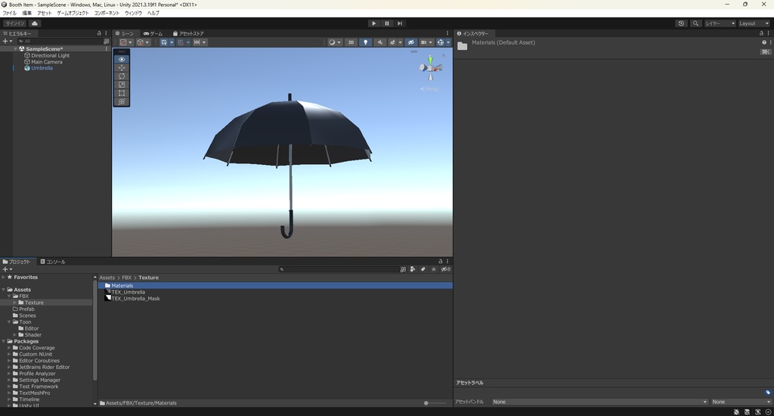The image size is (774, 416).
Task: Adjust the Project icon size slider
Action: 435,403
